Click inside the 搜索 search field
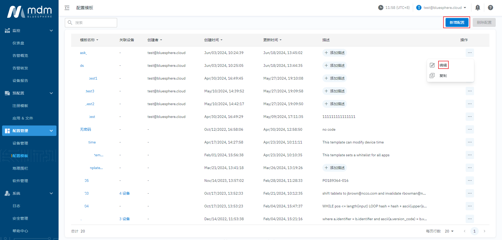The width and height of the screenshot is (502, 240). [x=91, y=23]
